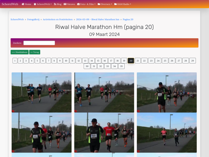
Task: Go to the Home menu item
Action: (x=26, y=4)
